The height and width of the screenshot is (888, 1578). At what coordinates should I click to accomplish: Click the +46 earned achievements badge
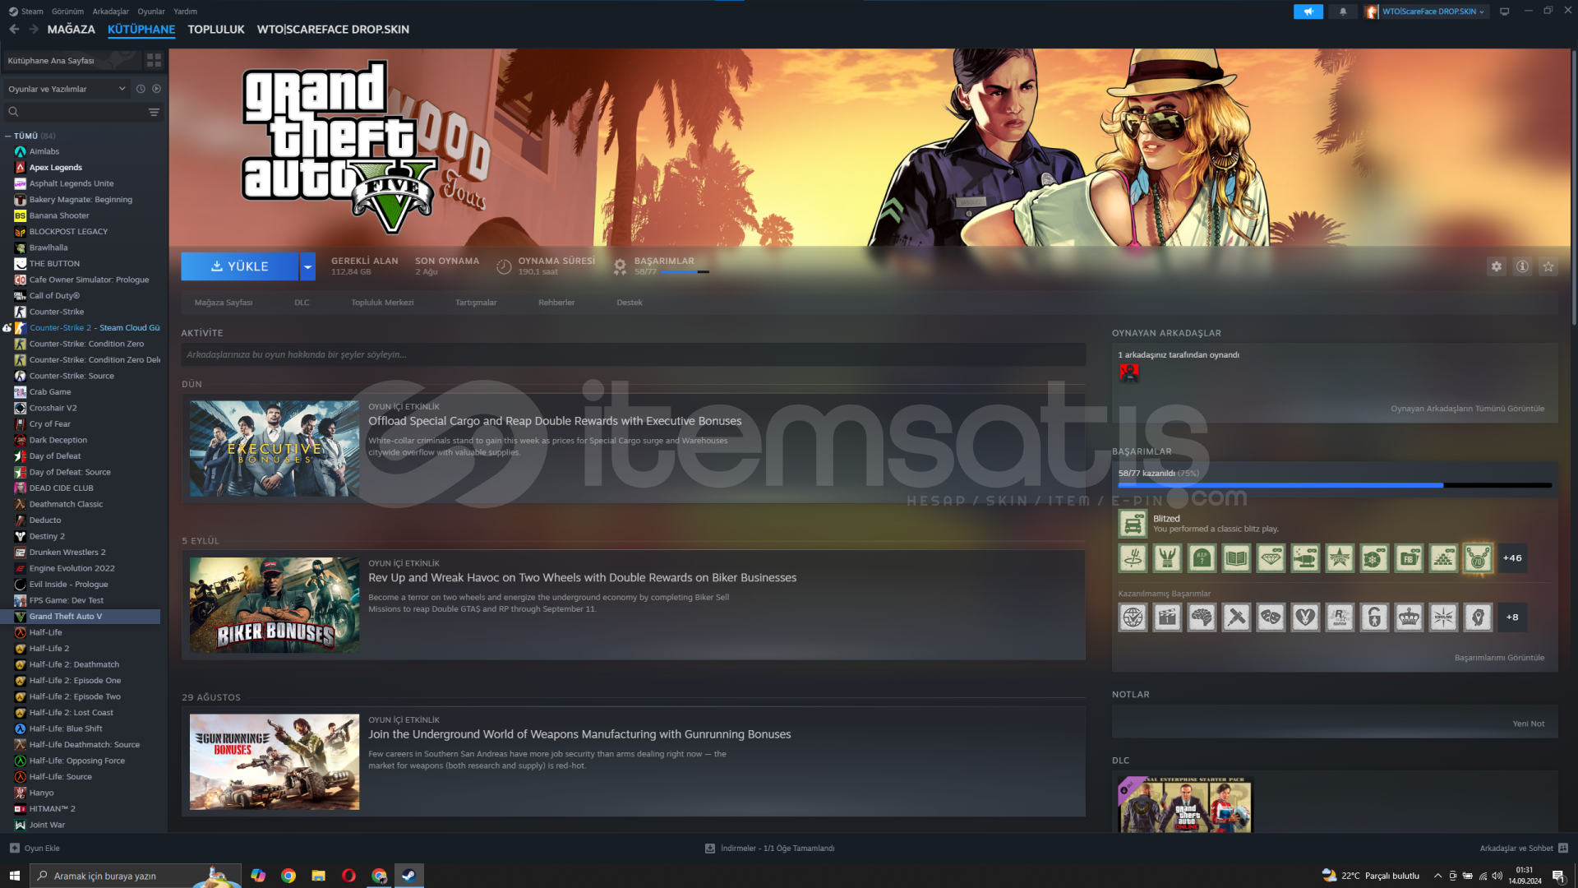tap(1512, 558)
